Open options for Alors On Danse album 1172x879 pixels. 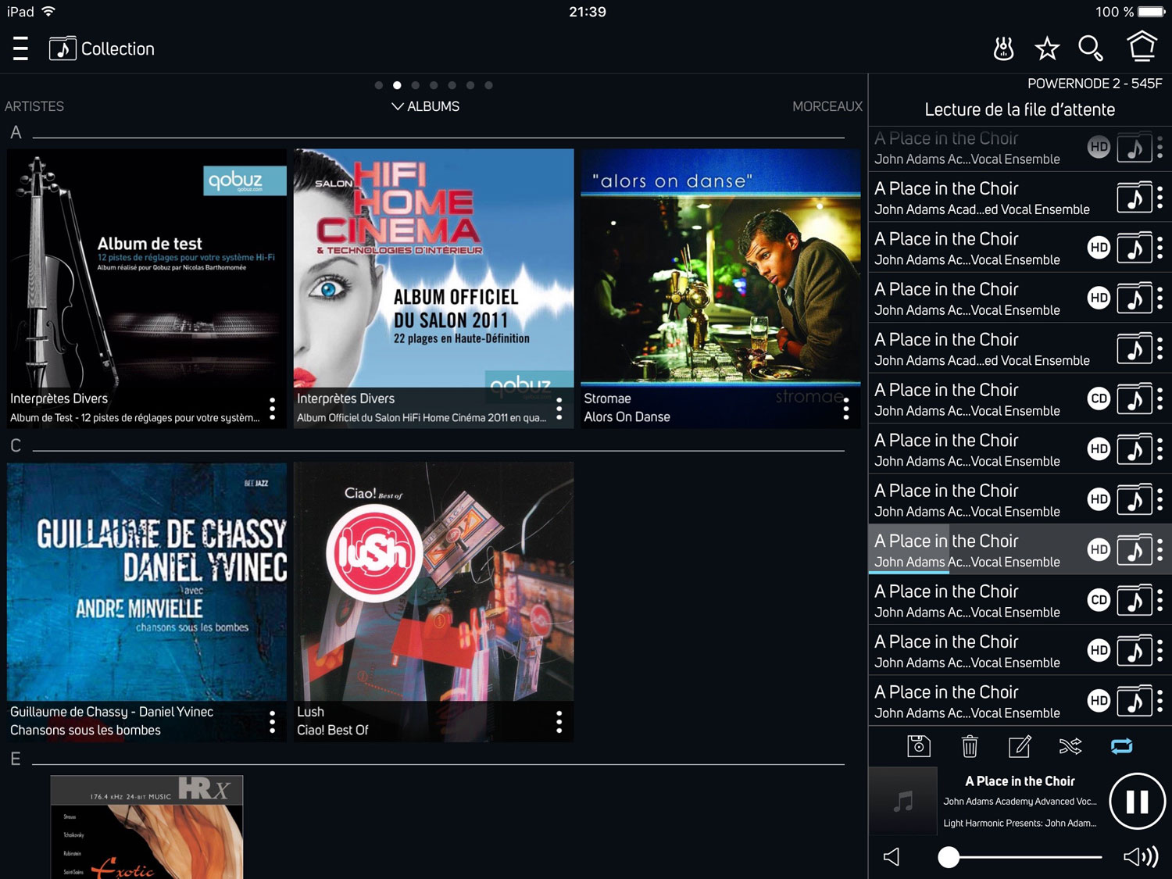[845, 408]
